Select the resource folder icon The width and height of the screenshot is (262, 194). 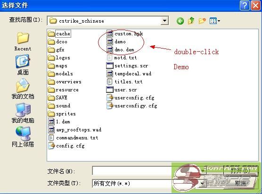coord(51,90)
